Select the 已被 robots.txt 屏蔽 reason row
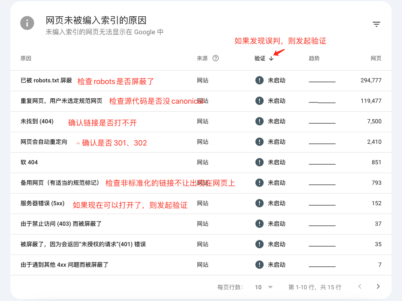The image size is (402, 301). click(46, 80)
